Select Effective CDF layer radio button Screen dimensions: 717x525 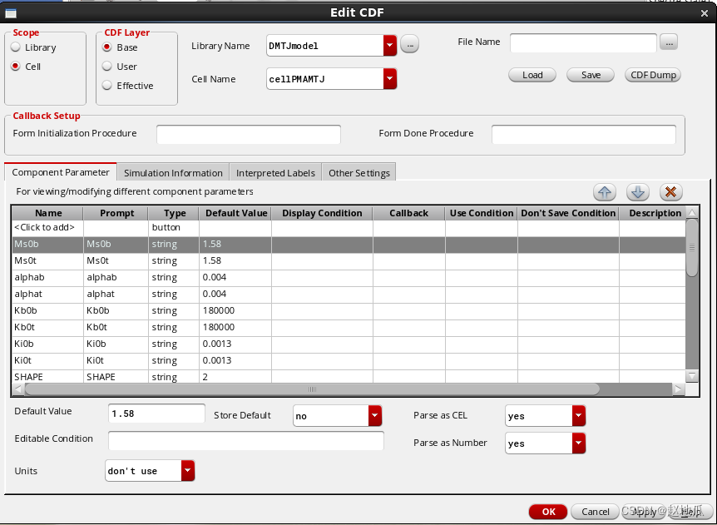(x=106, y=86)
